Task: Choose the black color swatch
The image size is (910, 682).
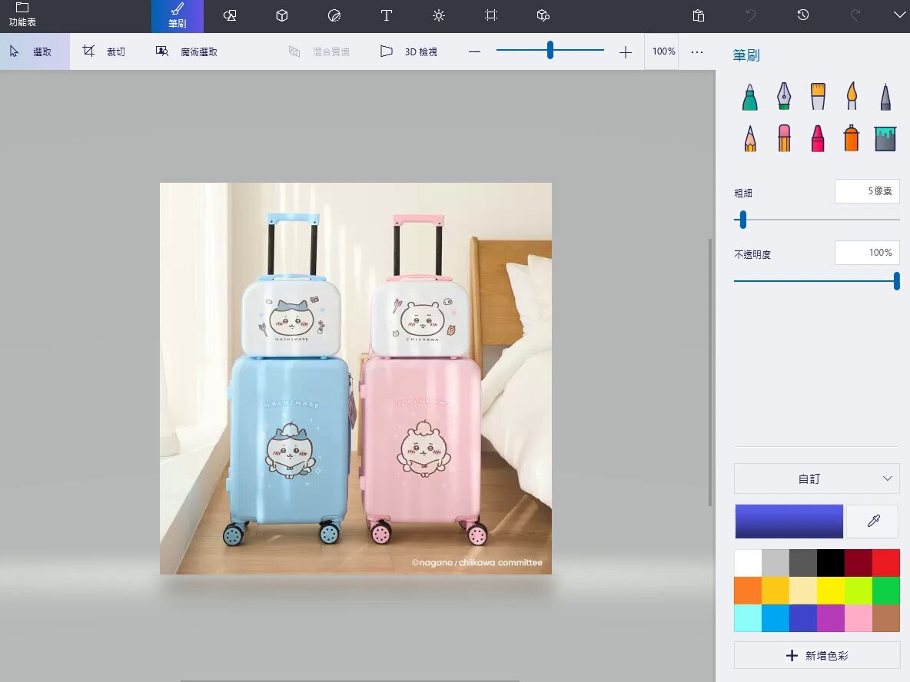Action: [831, 563]
